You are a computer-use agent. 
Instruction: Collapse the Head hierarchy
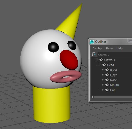pos(100,65)
